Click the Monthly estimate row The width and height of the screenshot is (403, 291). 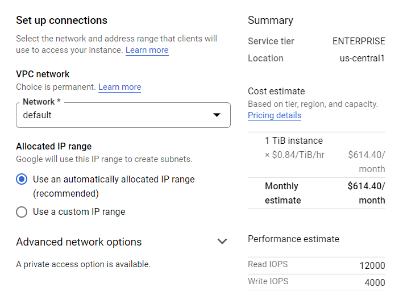[317, 193]
